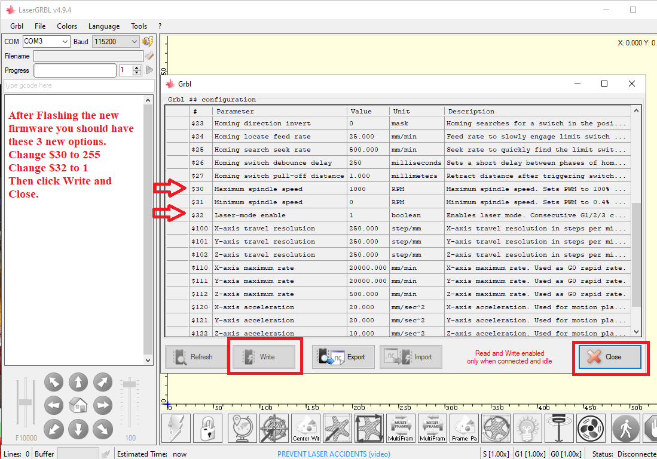The height and width of the screenshot is (459, 657).
Task: Activate the Frame Path icon
Action: coord(464,427)
